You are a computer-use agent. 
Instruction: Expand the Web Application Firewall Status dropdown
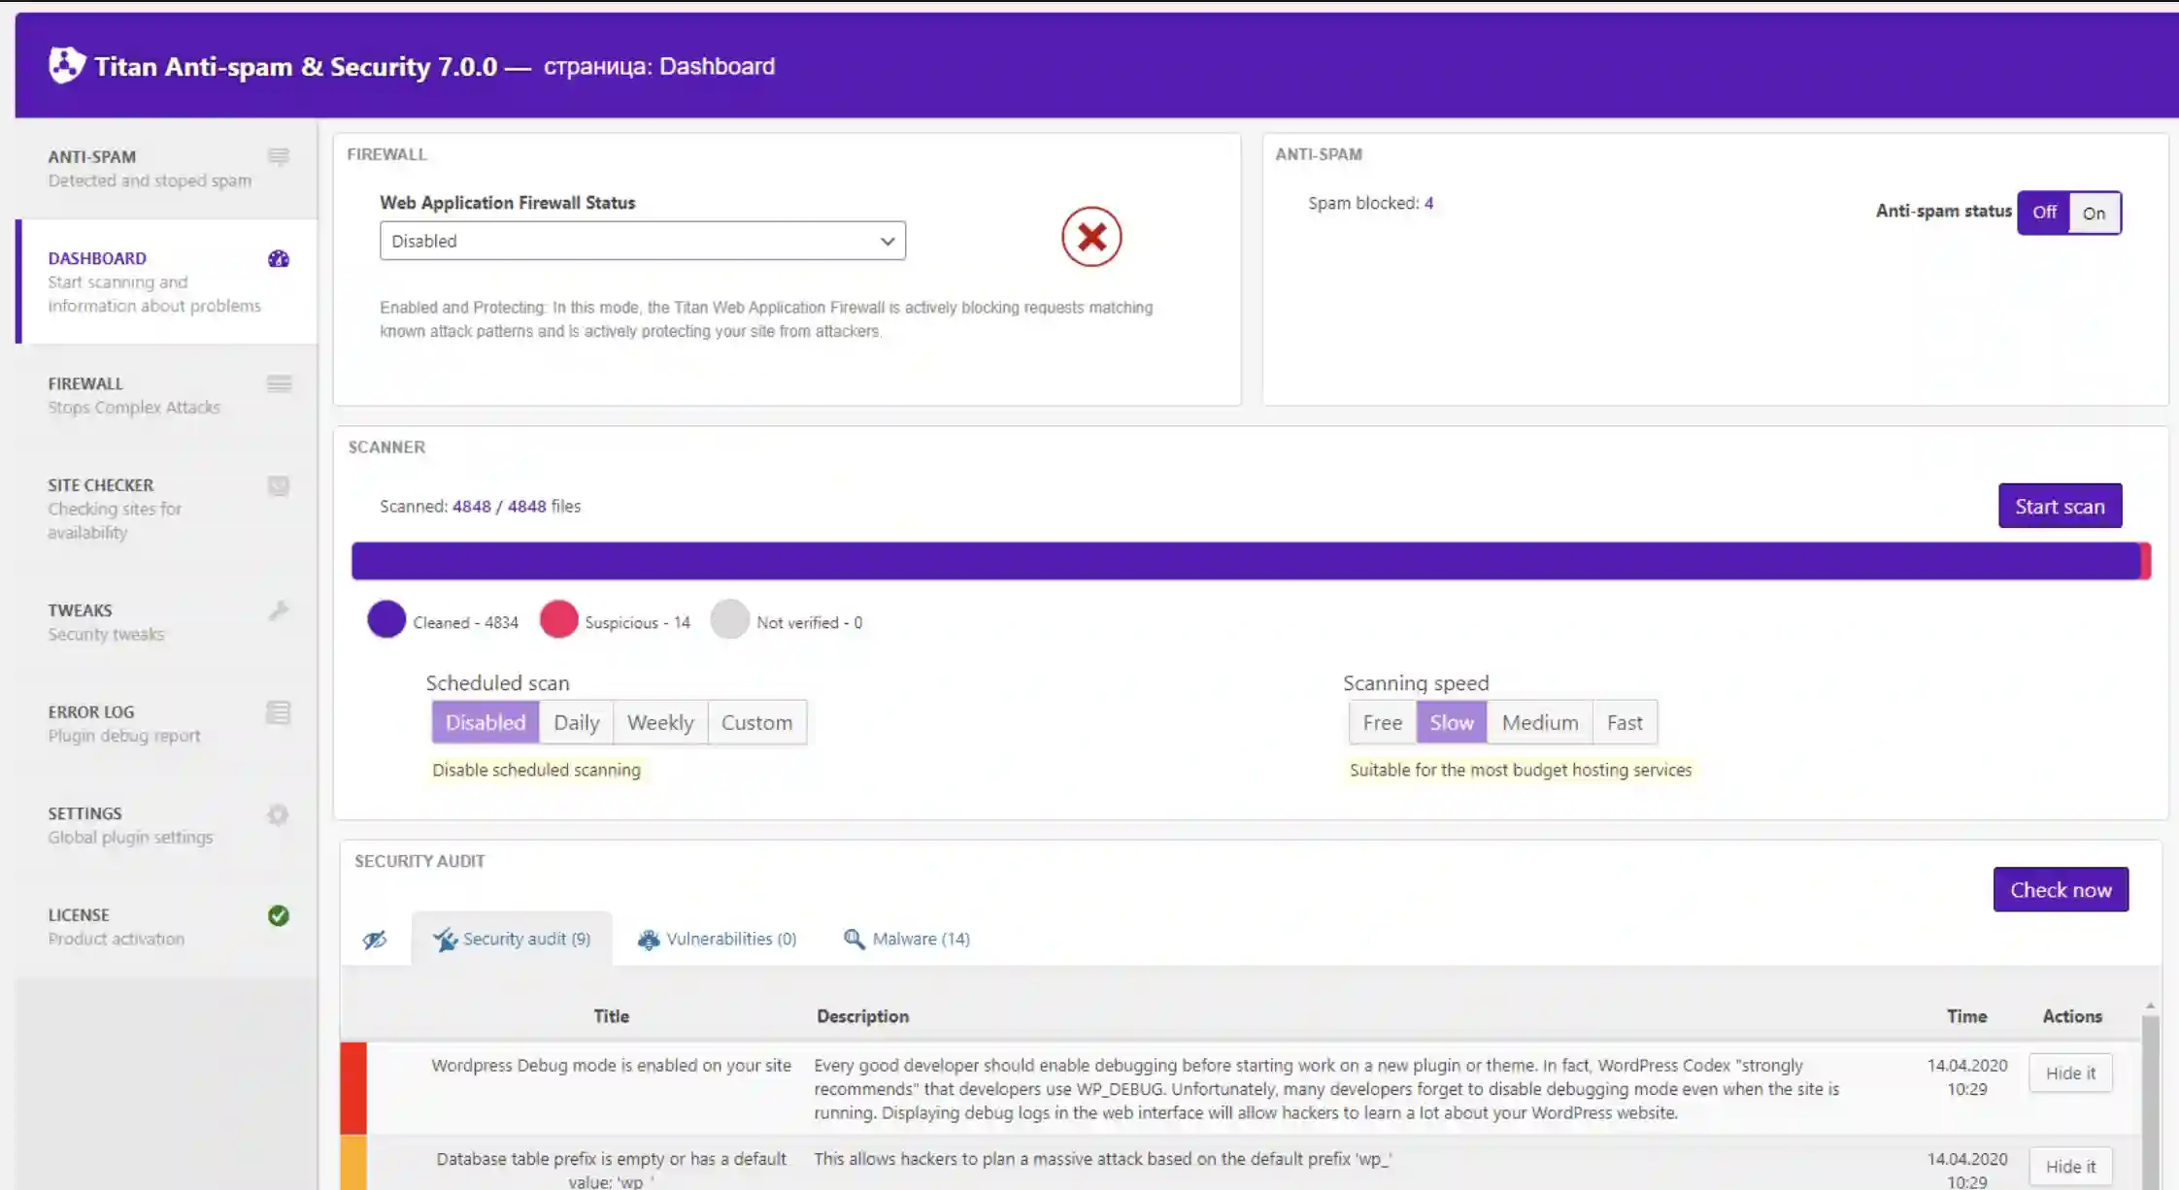(643, 241)
